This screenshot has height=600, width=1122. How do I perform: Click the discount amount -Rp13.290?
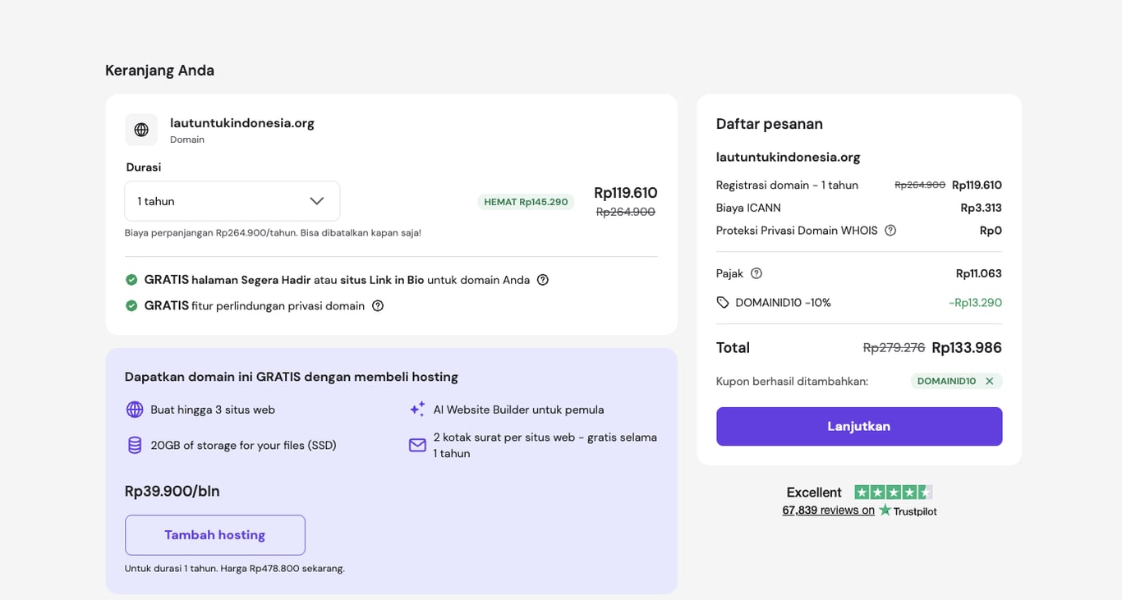pos(975,302)
